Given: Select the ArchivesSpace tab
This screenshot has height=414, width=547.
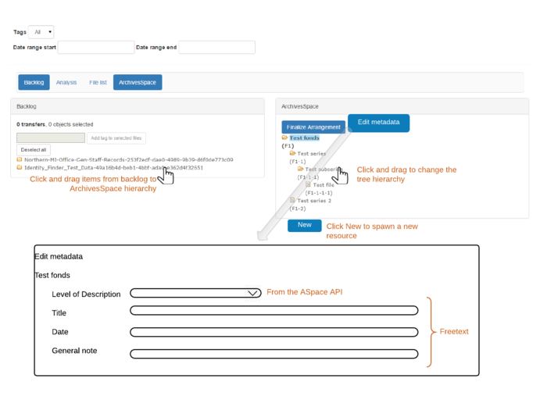Looking at the screenshot, I should [138, 82].
